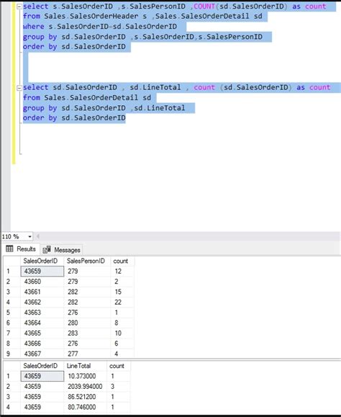This screenshot has width=341, height=417.
Task: Select cell 43663 in first grid
Action: coord(42,313)
